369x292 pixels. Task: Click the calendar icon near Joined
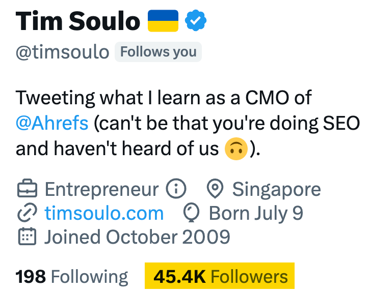(28, 237)
